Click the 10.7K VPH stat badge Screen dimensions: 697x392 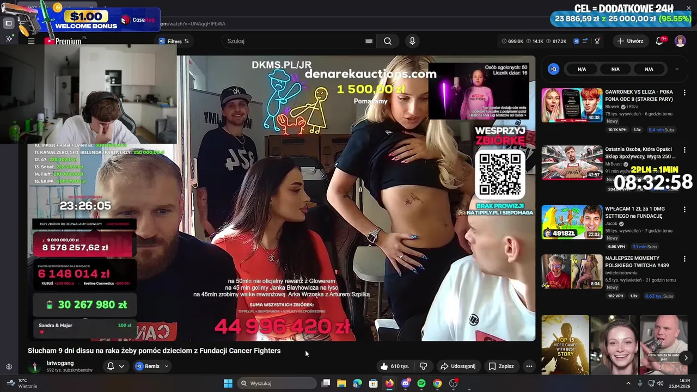(x=617, y=130)
